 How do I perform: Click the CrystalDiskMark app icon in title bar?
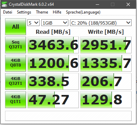coord(4,4)
